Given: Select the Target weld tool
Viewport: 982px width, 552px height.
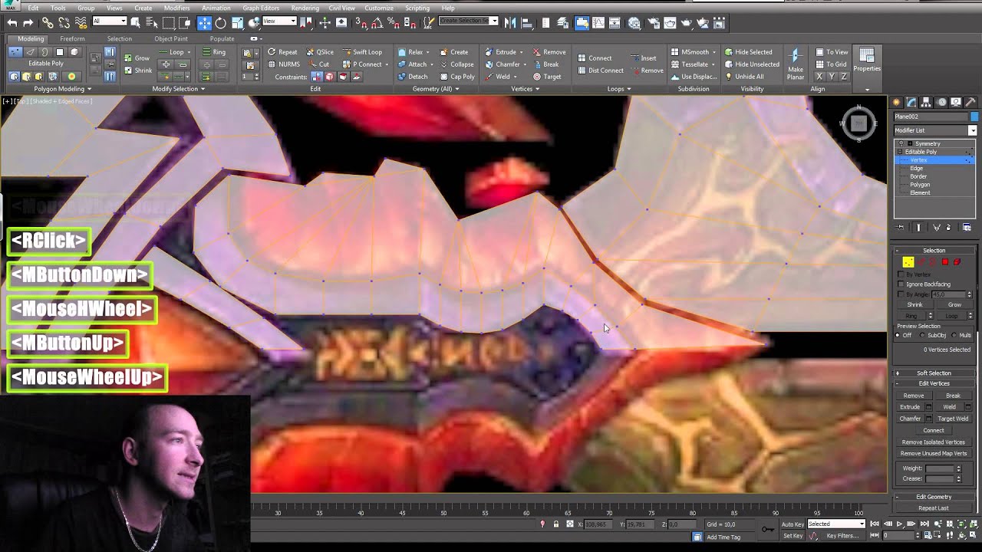Looking at the screenshot, I should point(548,77).
